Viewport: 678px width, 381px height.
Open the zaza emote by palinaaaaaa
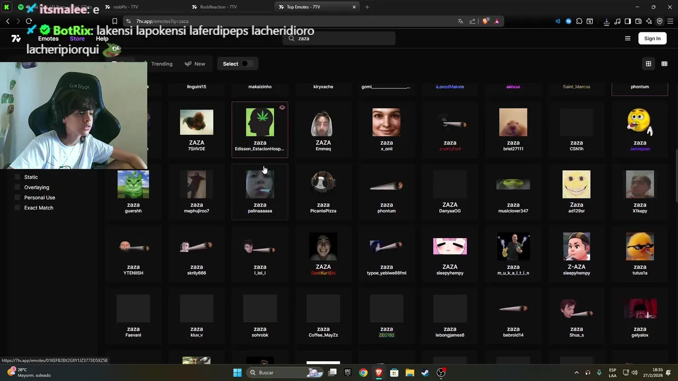[x=260, y=192]
